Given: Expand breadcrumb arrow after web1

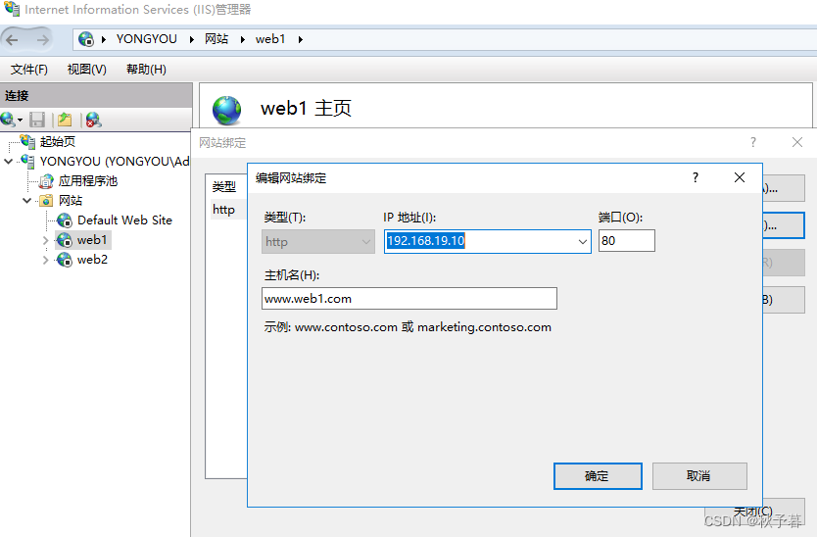Looking at the screenshot, I should point(300,39).
